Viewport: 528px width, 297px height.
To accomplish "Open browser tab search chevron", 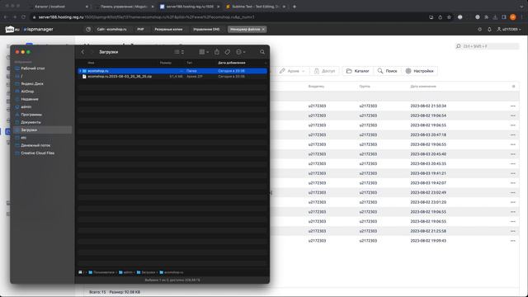I will click(x=521, y=7).
